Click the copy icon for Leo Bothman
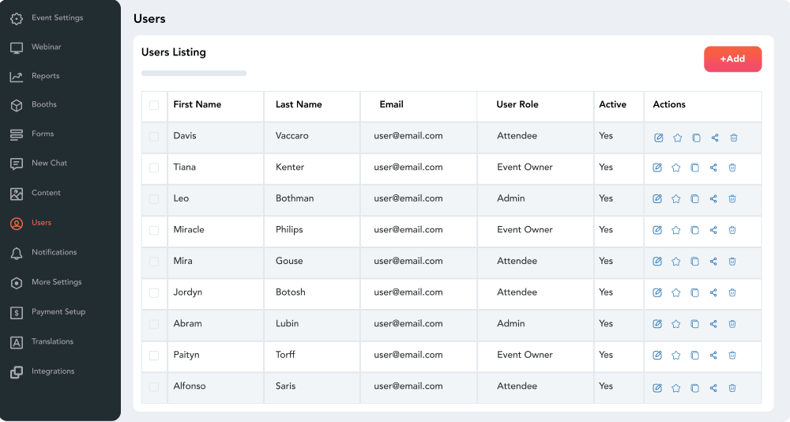 (x=695, y=199)
